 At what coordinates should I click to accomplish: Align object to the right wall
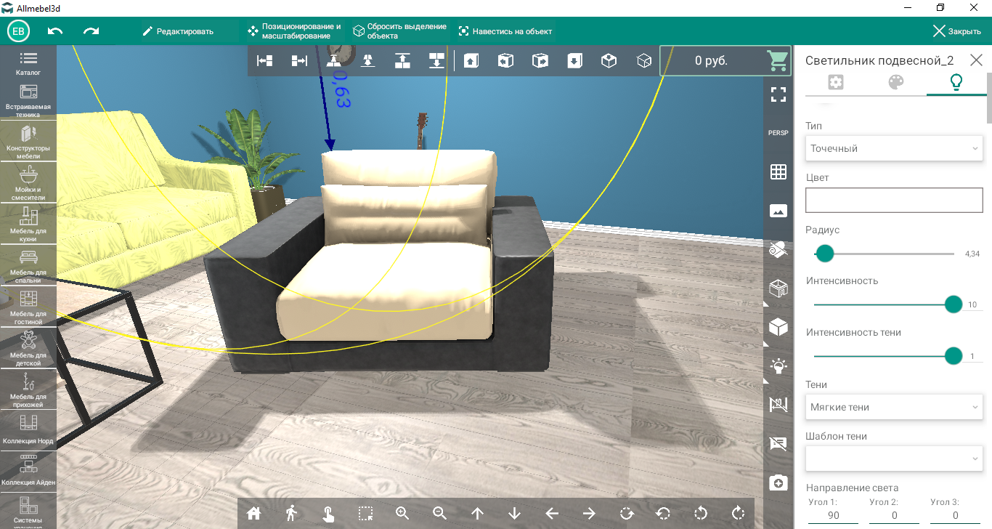tap(299, 61)
